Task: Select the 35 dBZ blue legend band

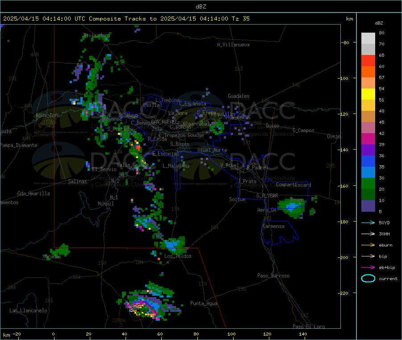Action: point(368,161)
